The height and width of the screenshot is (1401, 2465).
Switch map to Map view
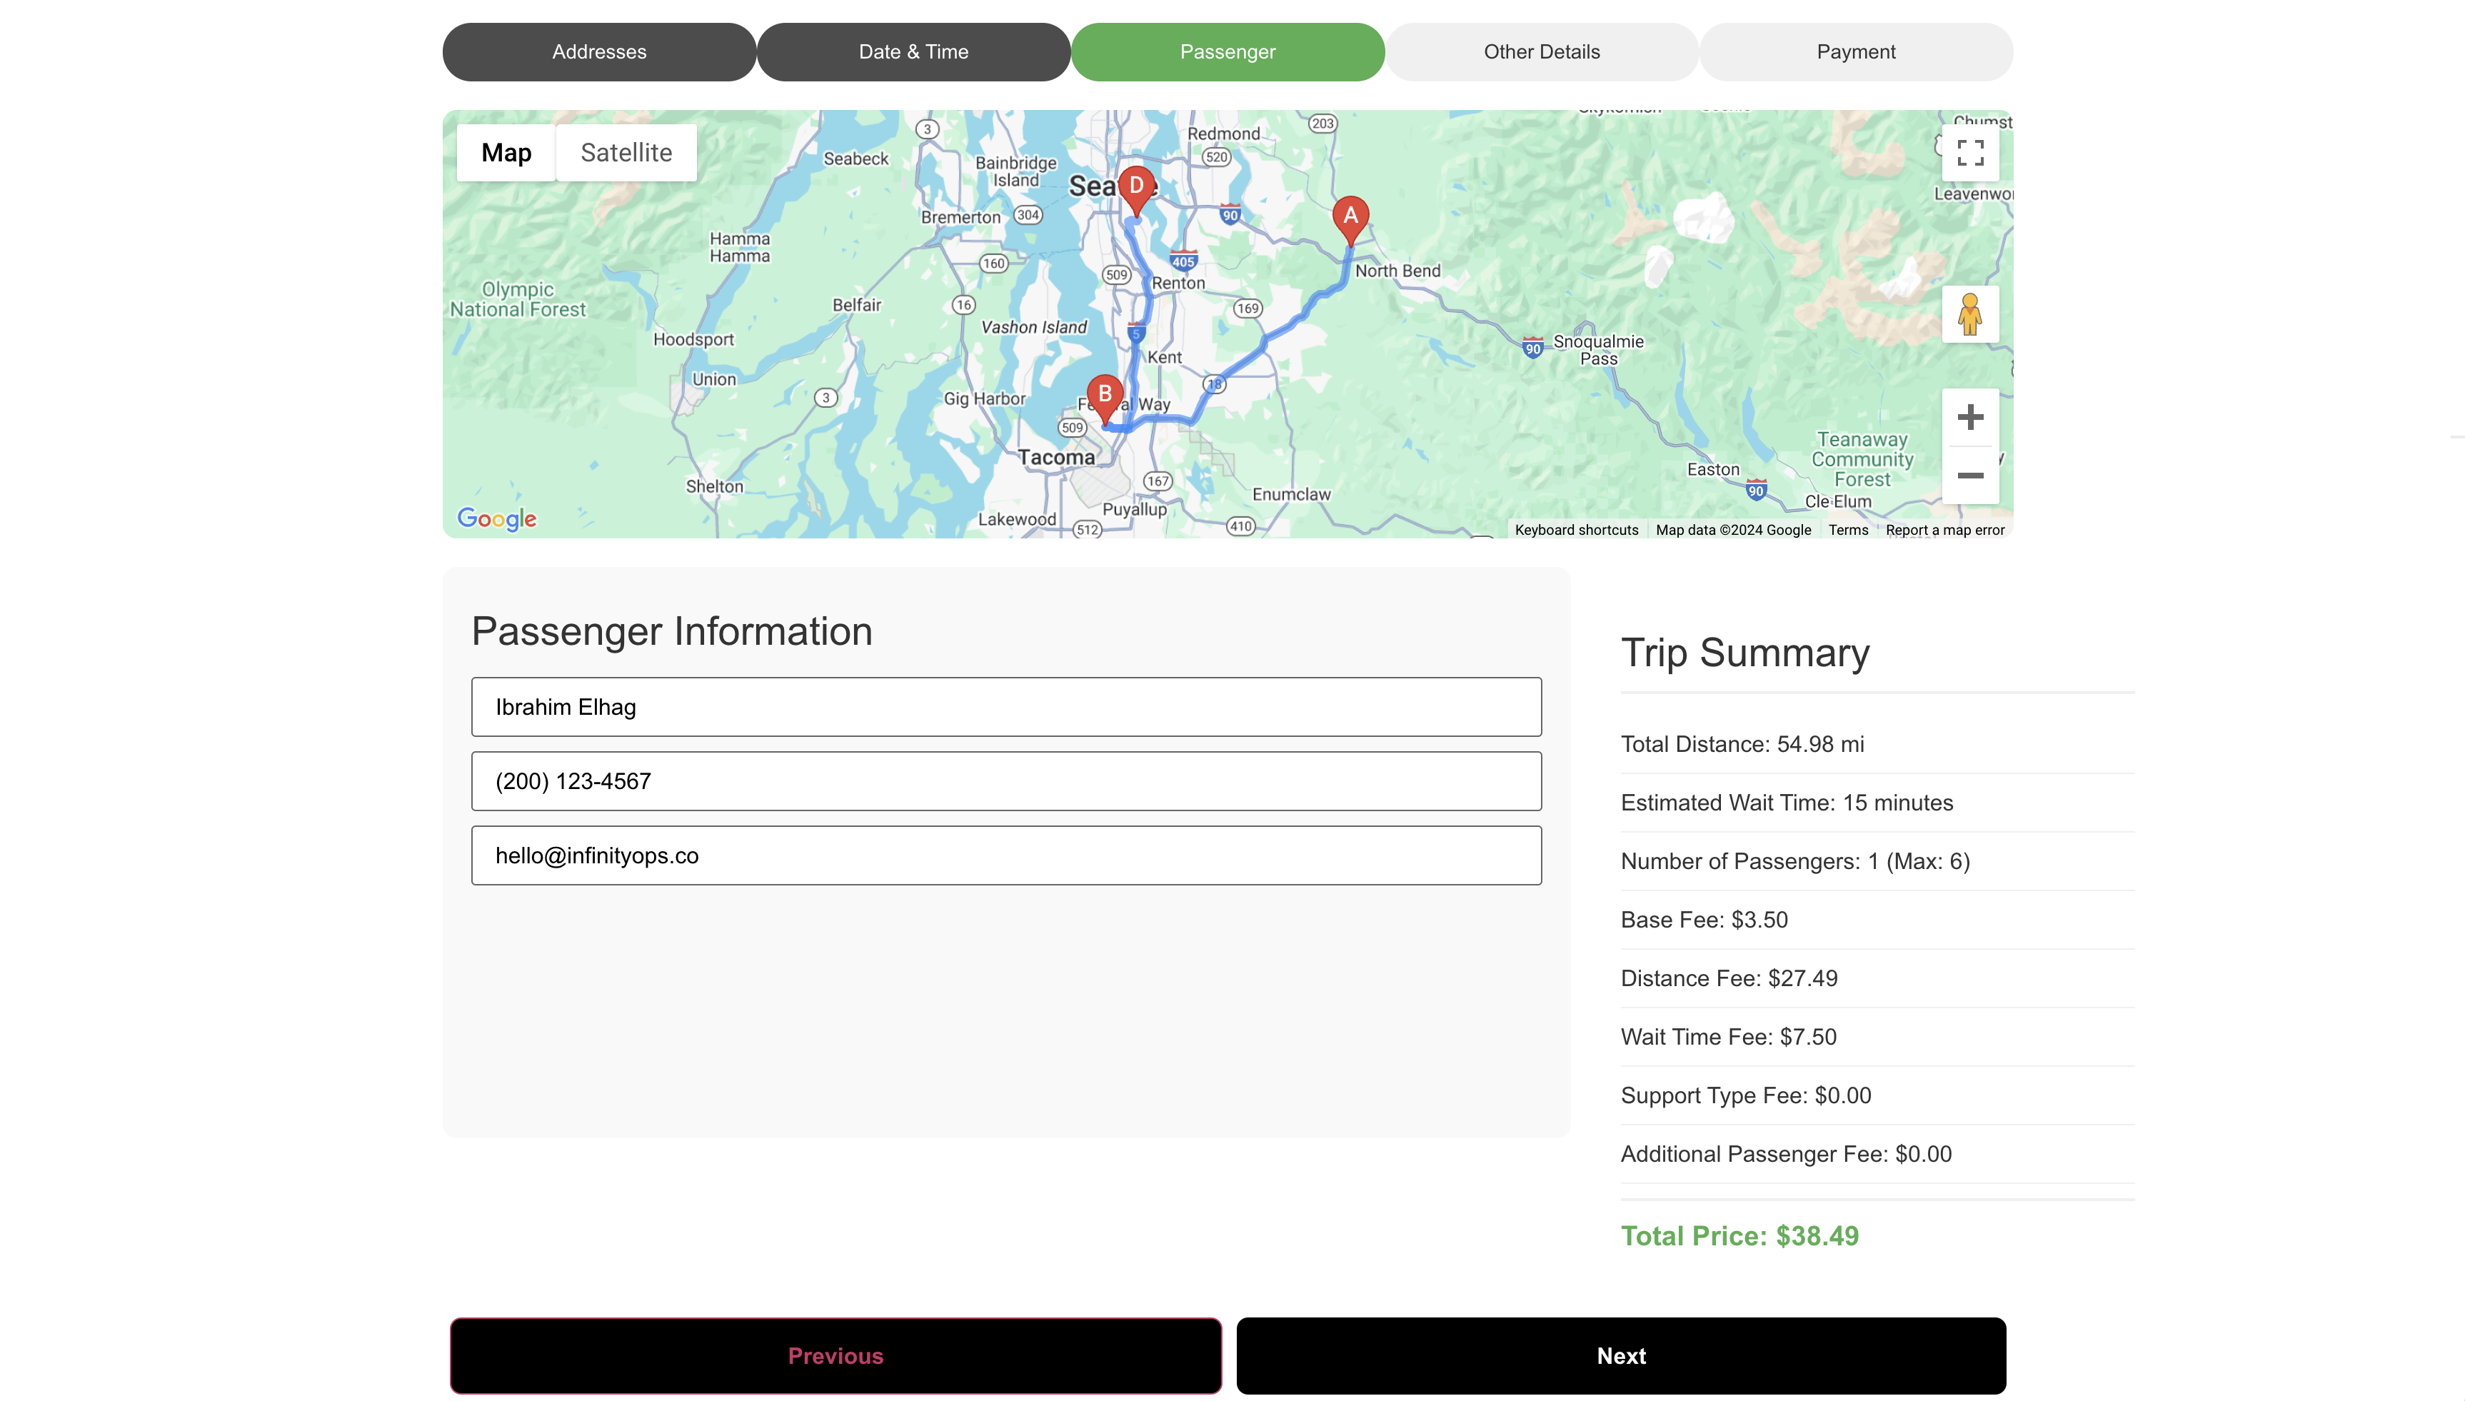point(506,152)
